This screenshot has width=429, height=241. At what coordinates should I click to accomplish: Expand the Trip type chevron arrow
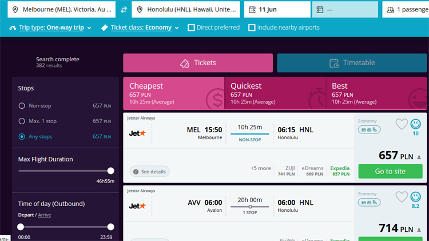(89, 28)
